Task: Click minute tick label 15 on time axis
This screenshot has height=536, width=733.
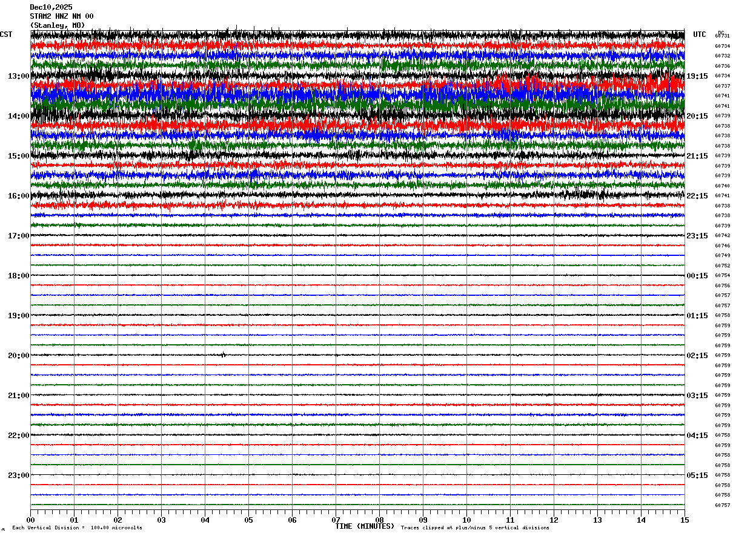Action: [685, 520]
